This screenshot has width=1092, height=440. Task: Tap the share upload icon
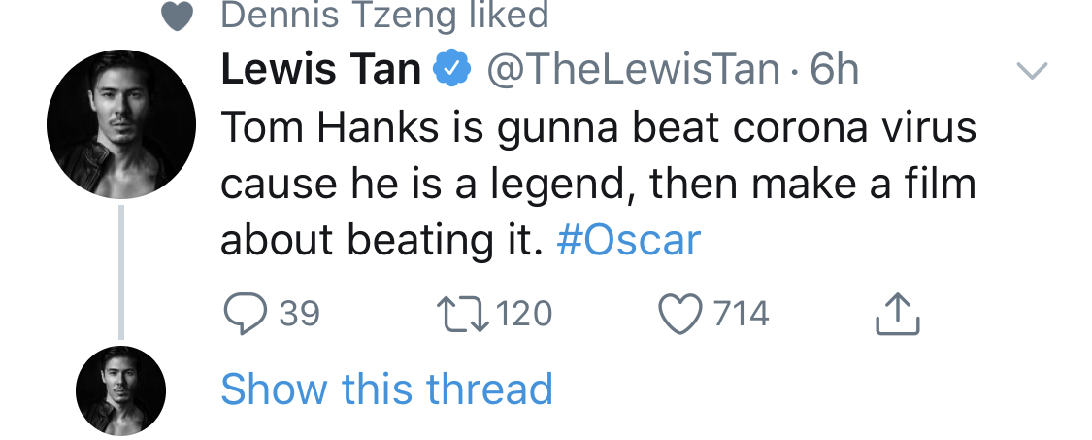click(896, 315)
